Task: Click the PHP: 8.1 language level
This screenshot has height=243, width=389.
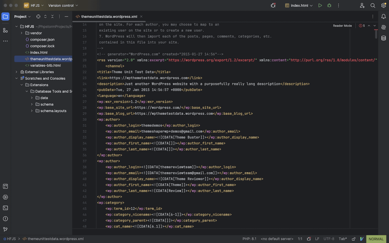Action: pos(249,239)
